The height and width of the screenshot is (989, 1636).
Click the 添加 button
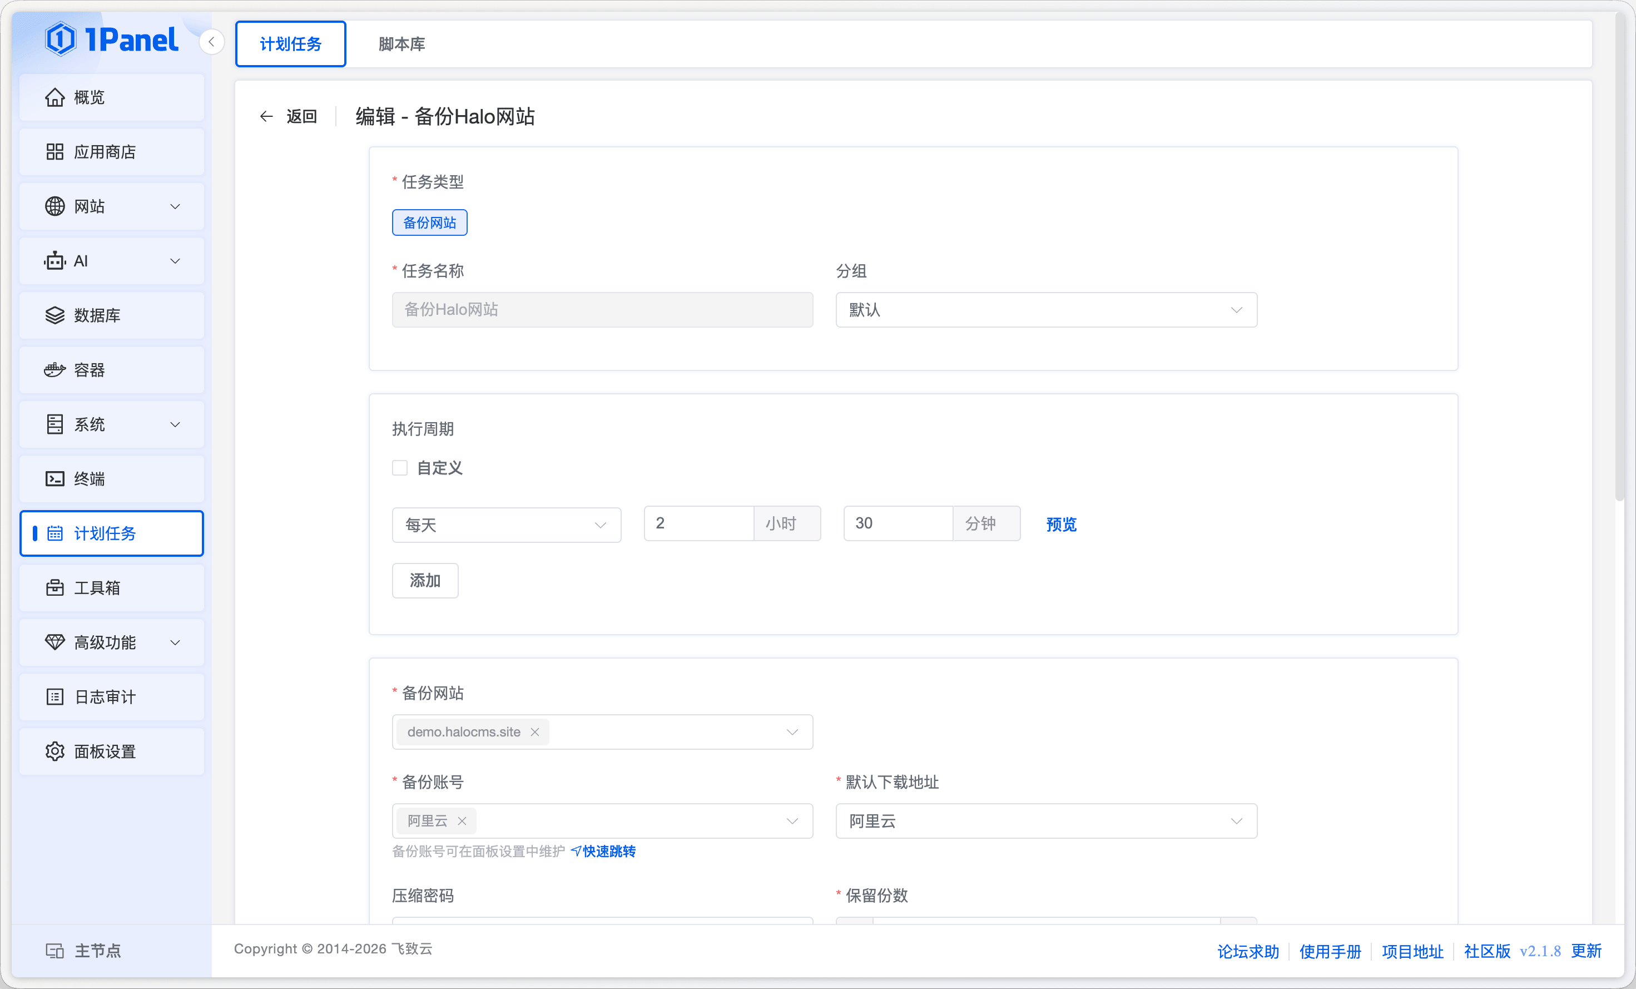click(x=425, y=581)
